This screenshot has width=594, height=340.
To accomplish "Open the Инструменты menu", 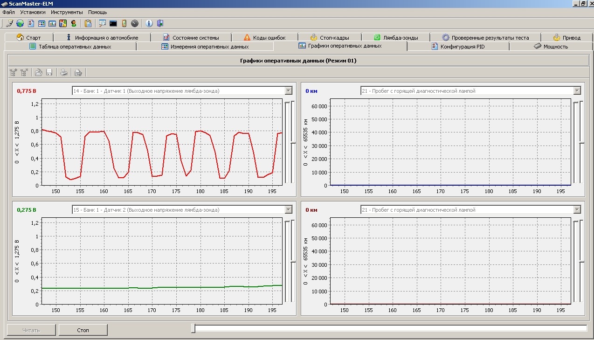I will [67, 12].
